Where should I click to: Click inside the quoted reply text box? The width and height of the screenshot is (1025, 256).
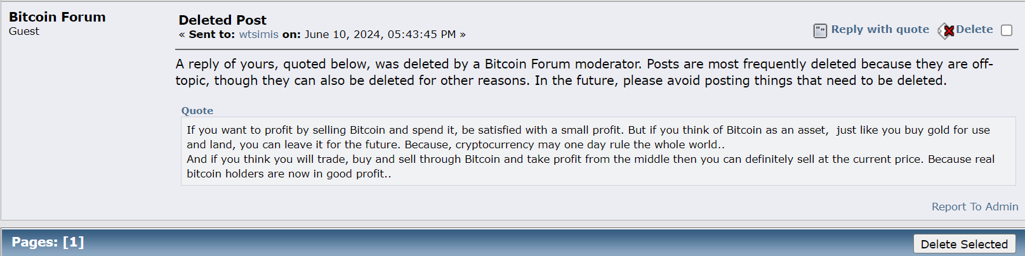point(590,151)
